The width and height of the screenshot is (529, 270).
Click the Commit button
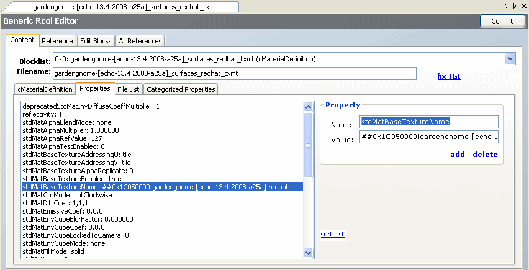tap(502, 20)
